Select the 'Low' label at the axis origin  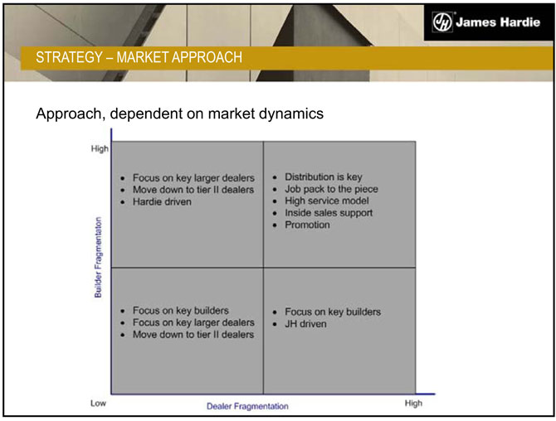click(x=98, y=404)
